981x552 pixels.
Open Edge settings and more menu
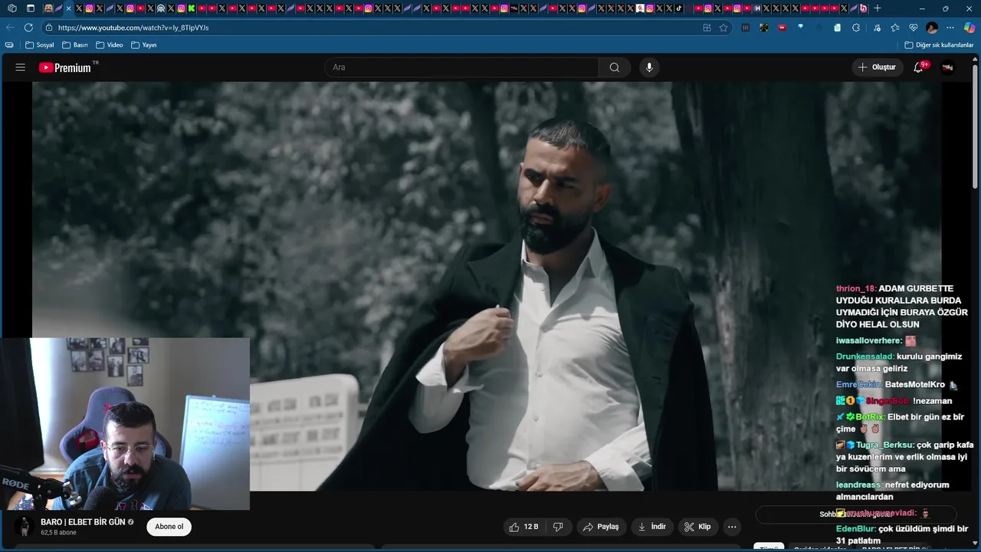pyautogui.click(x=950, y=28)
